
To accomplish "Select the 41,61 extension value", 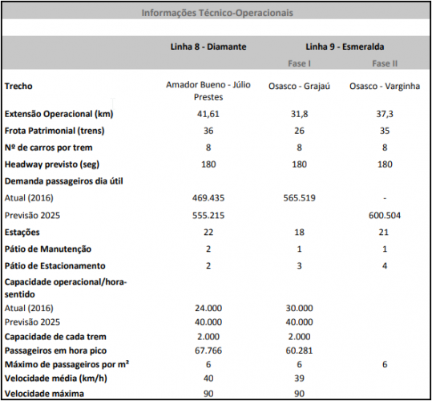I will 208,114.
